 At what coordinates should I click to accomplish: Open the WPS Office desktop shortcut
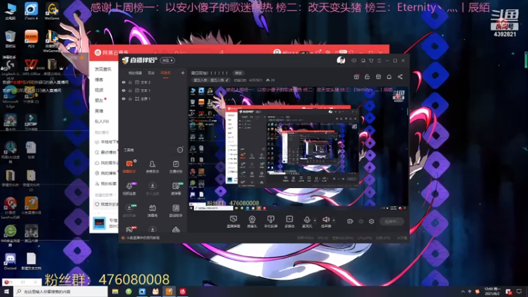tap(31, 67)
